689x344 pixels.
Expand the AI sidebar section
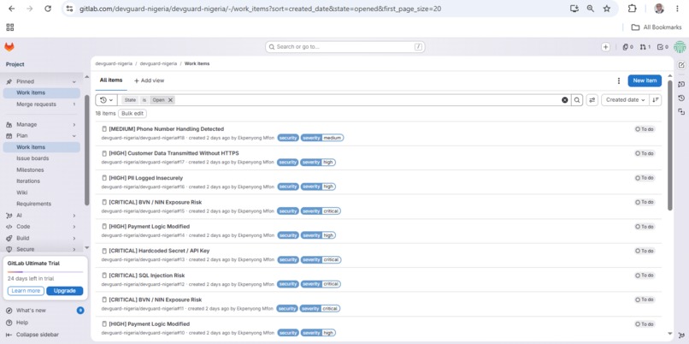41,216
